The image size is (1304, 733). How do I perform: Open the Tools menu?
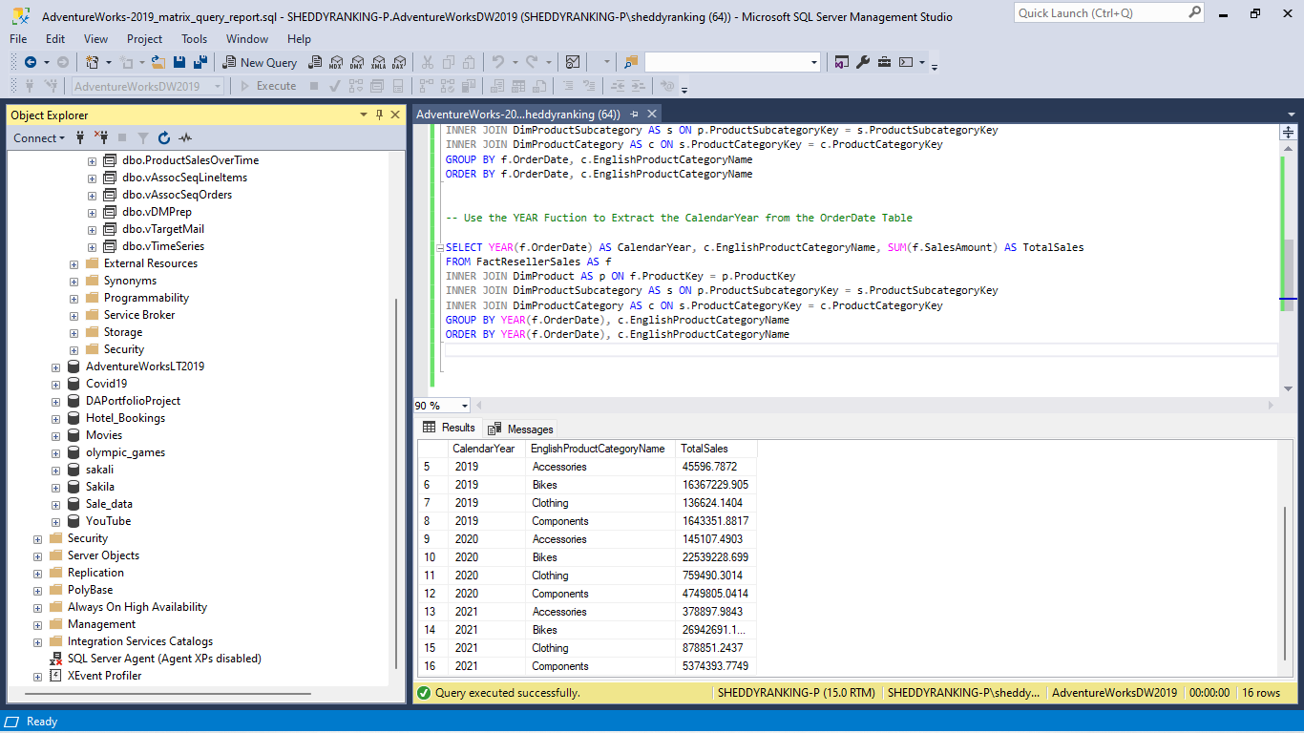coord(194,38)
